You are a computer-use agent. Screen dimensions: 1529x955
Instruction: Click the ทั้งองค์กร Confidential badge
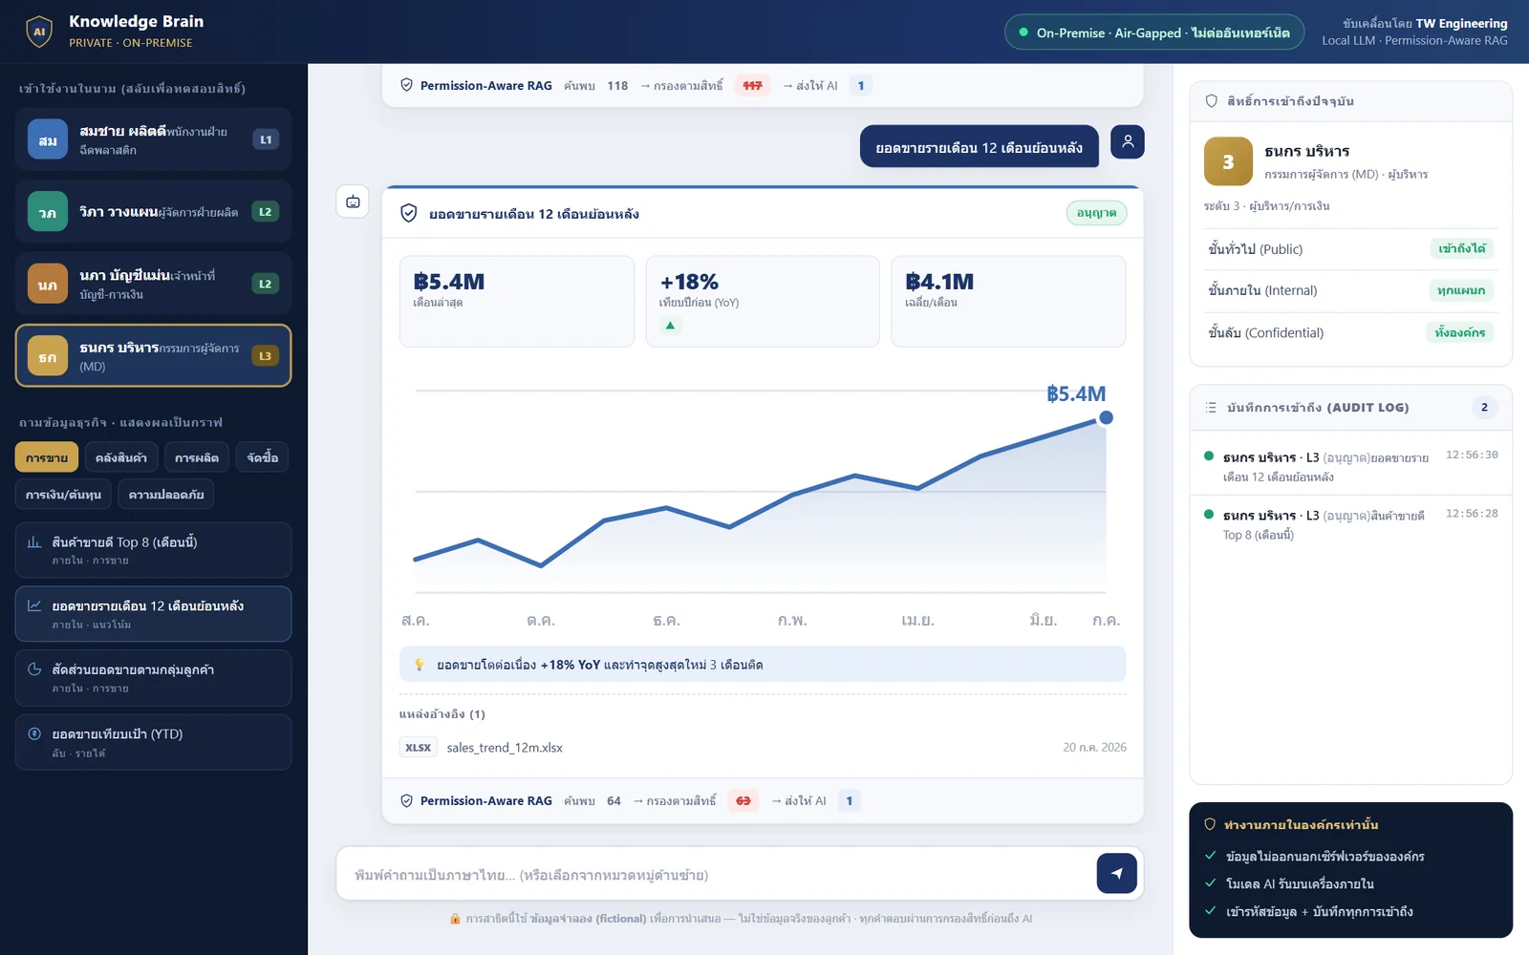[x=1459, y=332]
